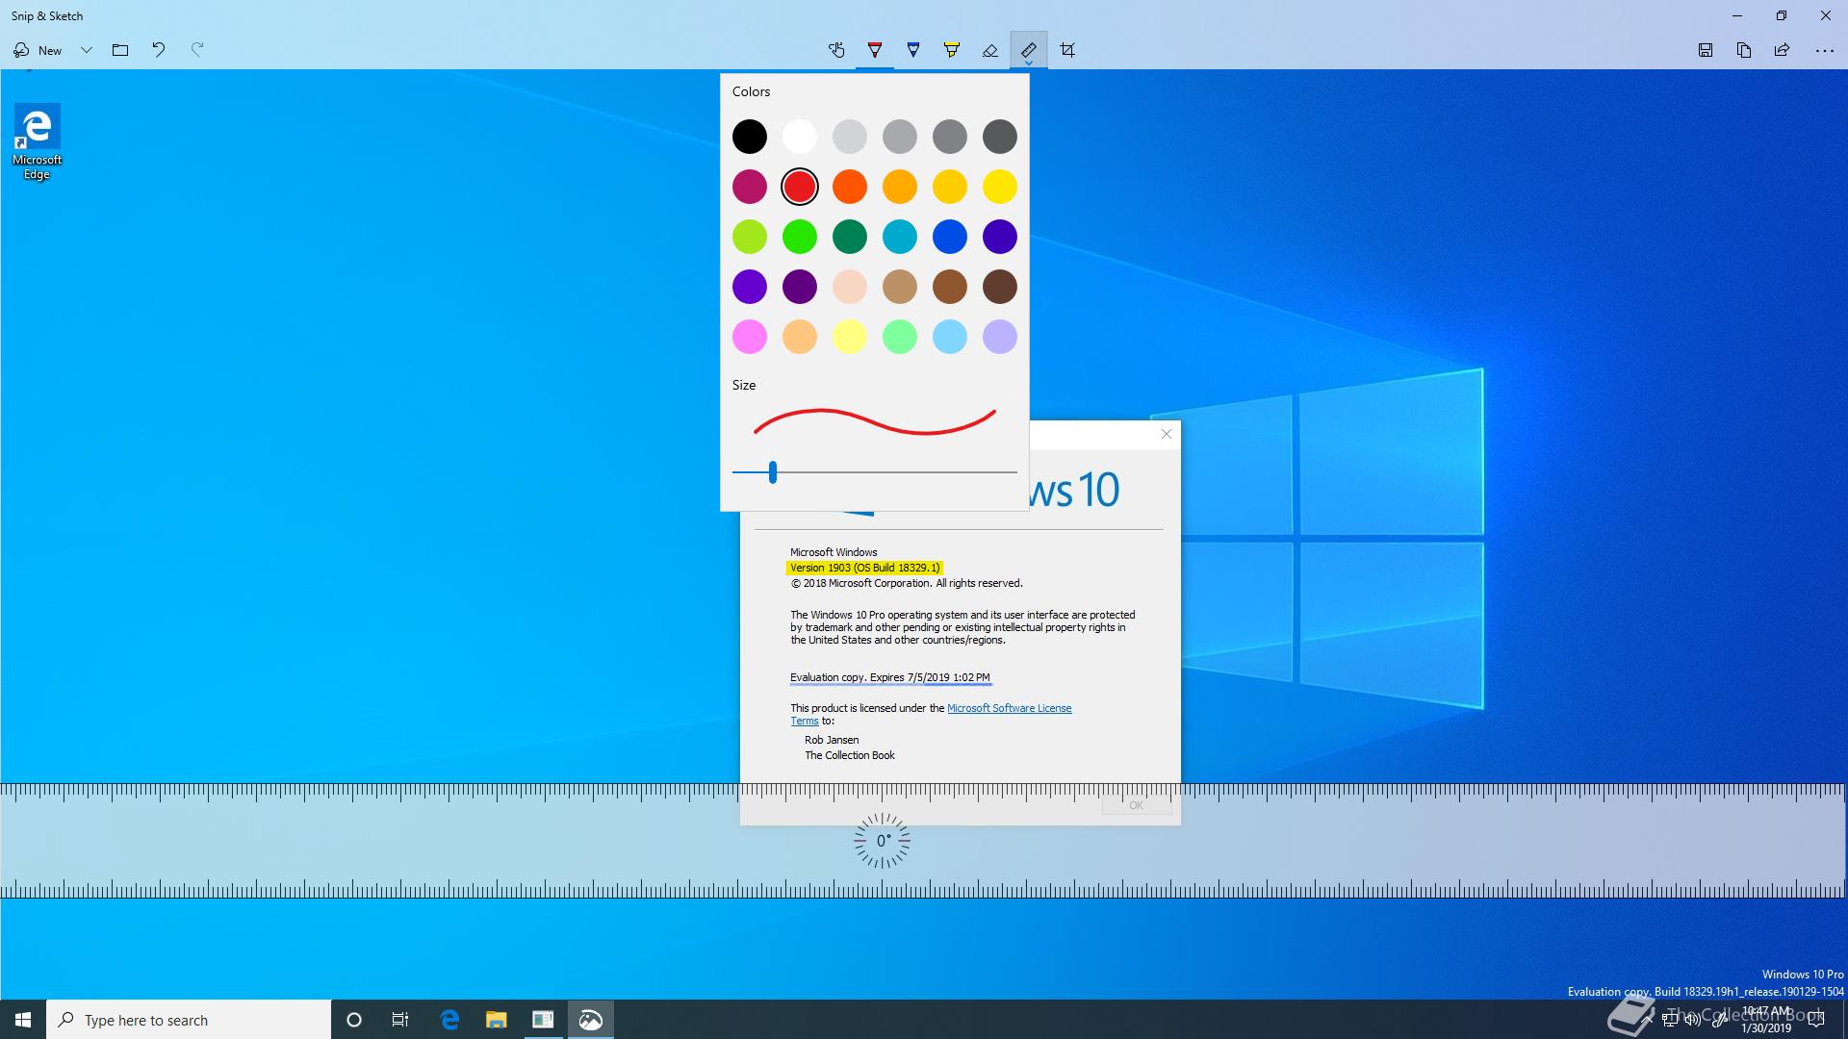
Task: Click the pen Size slider handle
Action: point(773,472)
